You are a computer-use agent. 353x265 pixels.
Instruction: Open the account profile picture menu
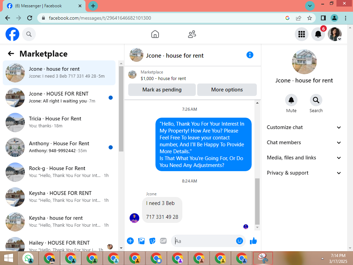335,34
